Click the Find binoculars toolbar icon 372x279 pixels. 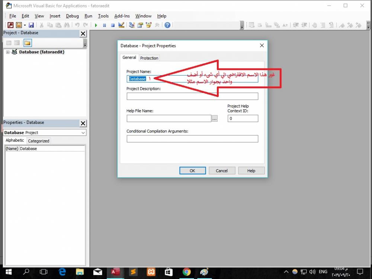[x=67, y=25]
